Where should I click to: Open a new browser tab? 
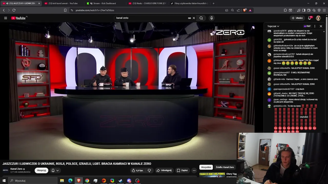pyautogui.click(x=213, y=3)
